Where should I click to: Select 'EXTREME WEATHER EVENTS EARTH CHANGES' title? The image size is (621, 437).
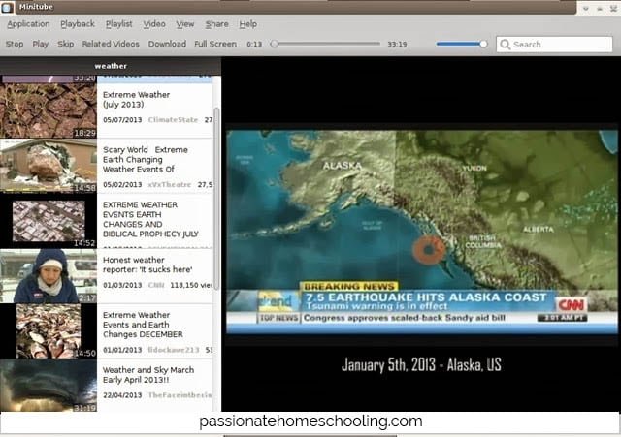(x=150, y=220)
